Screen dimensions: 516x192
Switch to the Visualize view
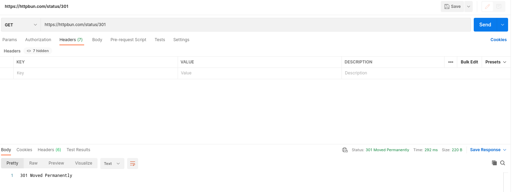pyautogui.click(x=84, y=163)
